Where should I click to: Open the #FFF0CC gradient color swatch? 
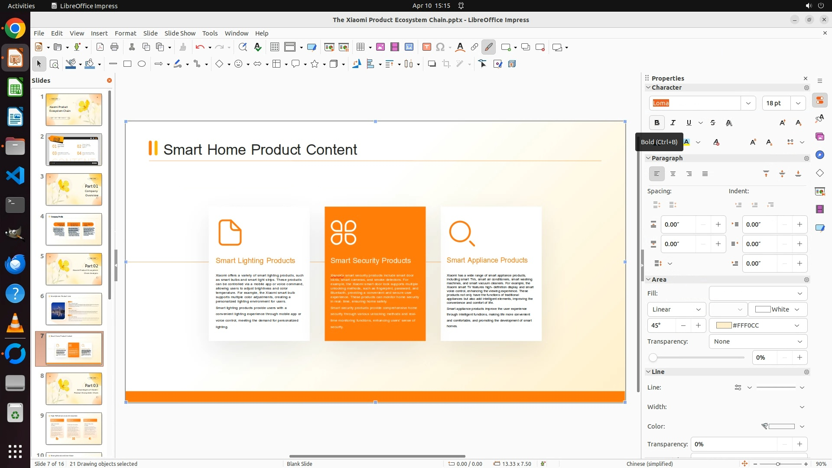point(758,325)
